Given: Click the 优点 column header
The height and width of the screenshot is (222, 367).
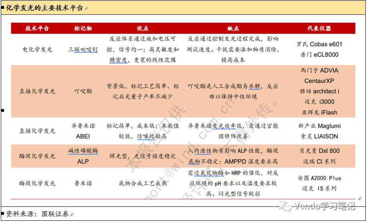Looking at the screenshot, I should pyautogui.click(x=142, y=28).
